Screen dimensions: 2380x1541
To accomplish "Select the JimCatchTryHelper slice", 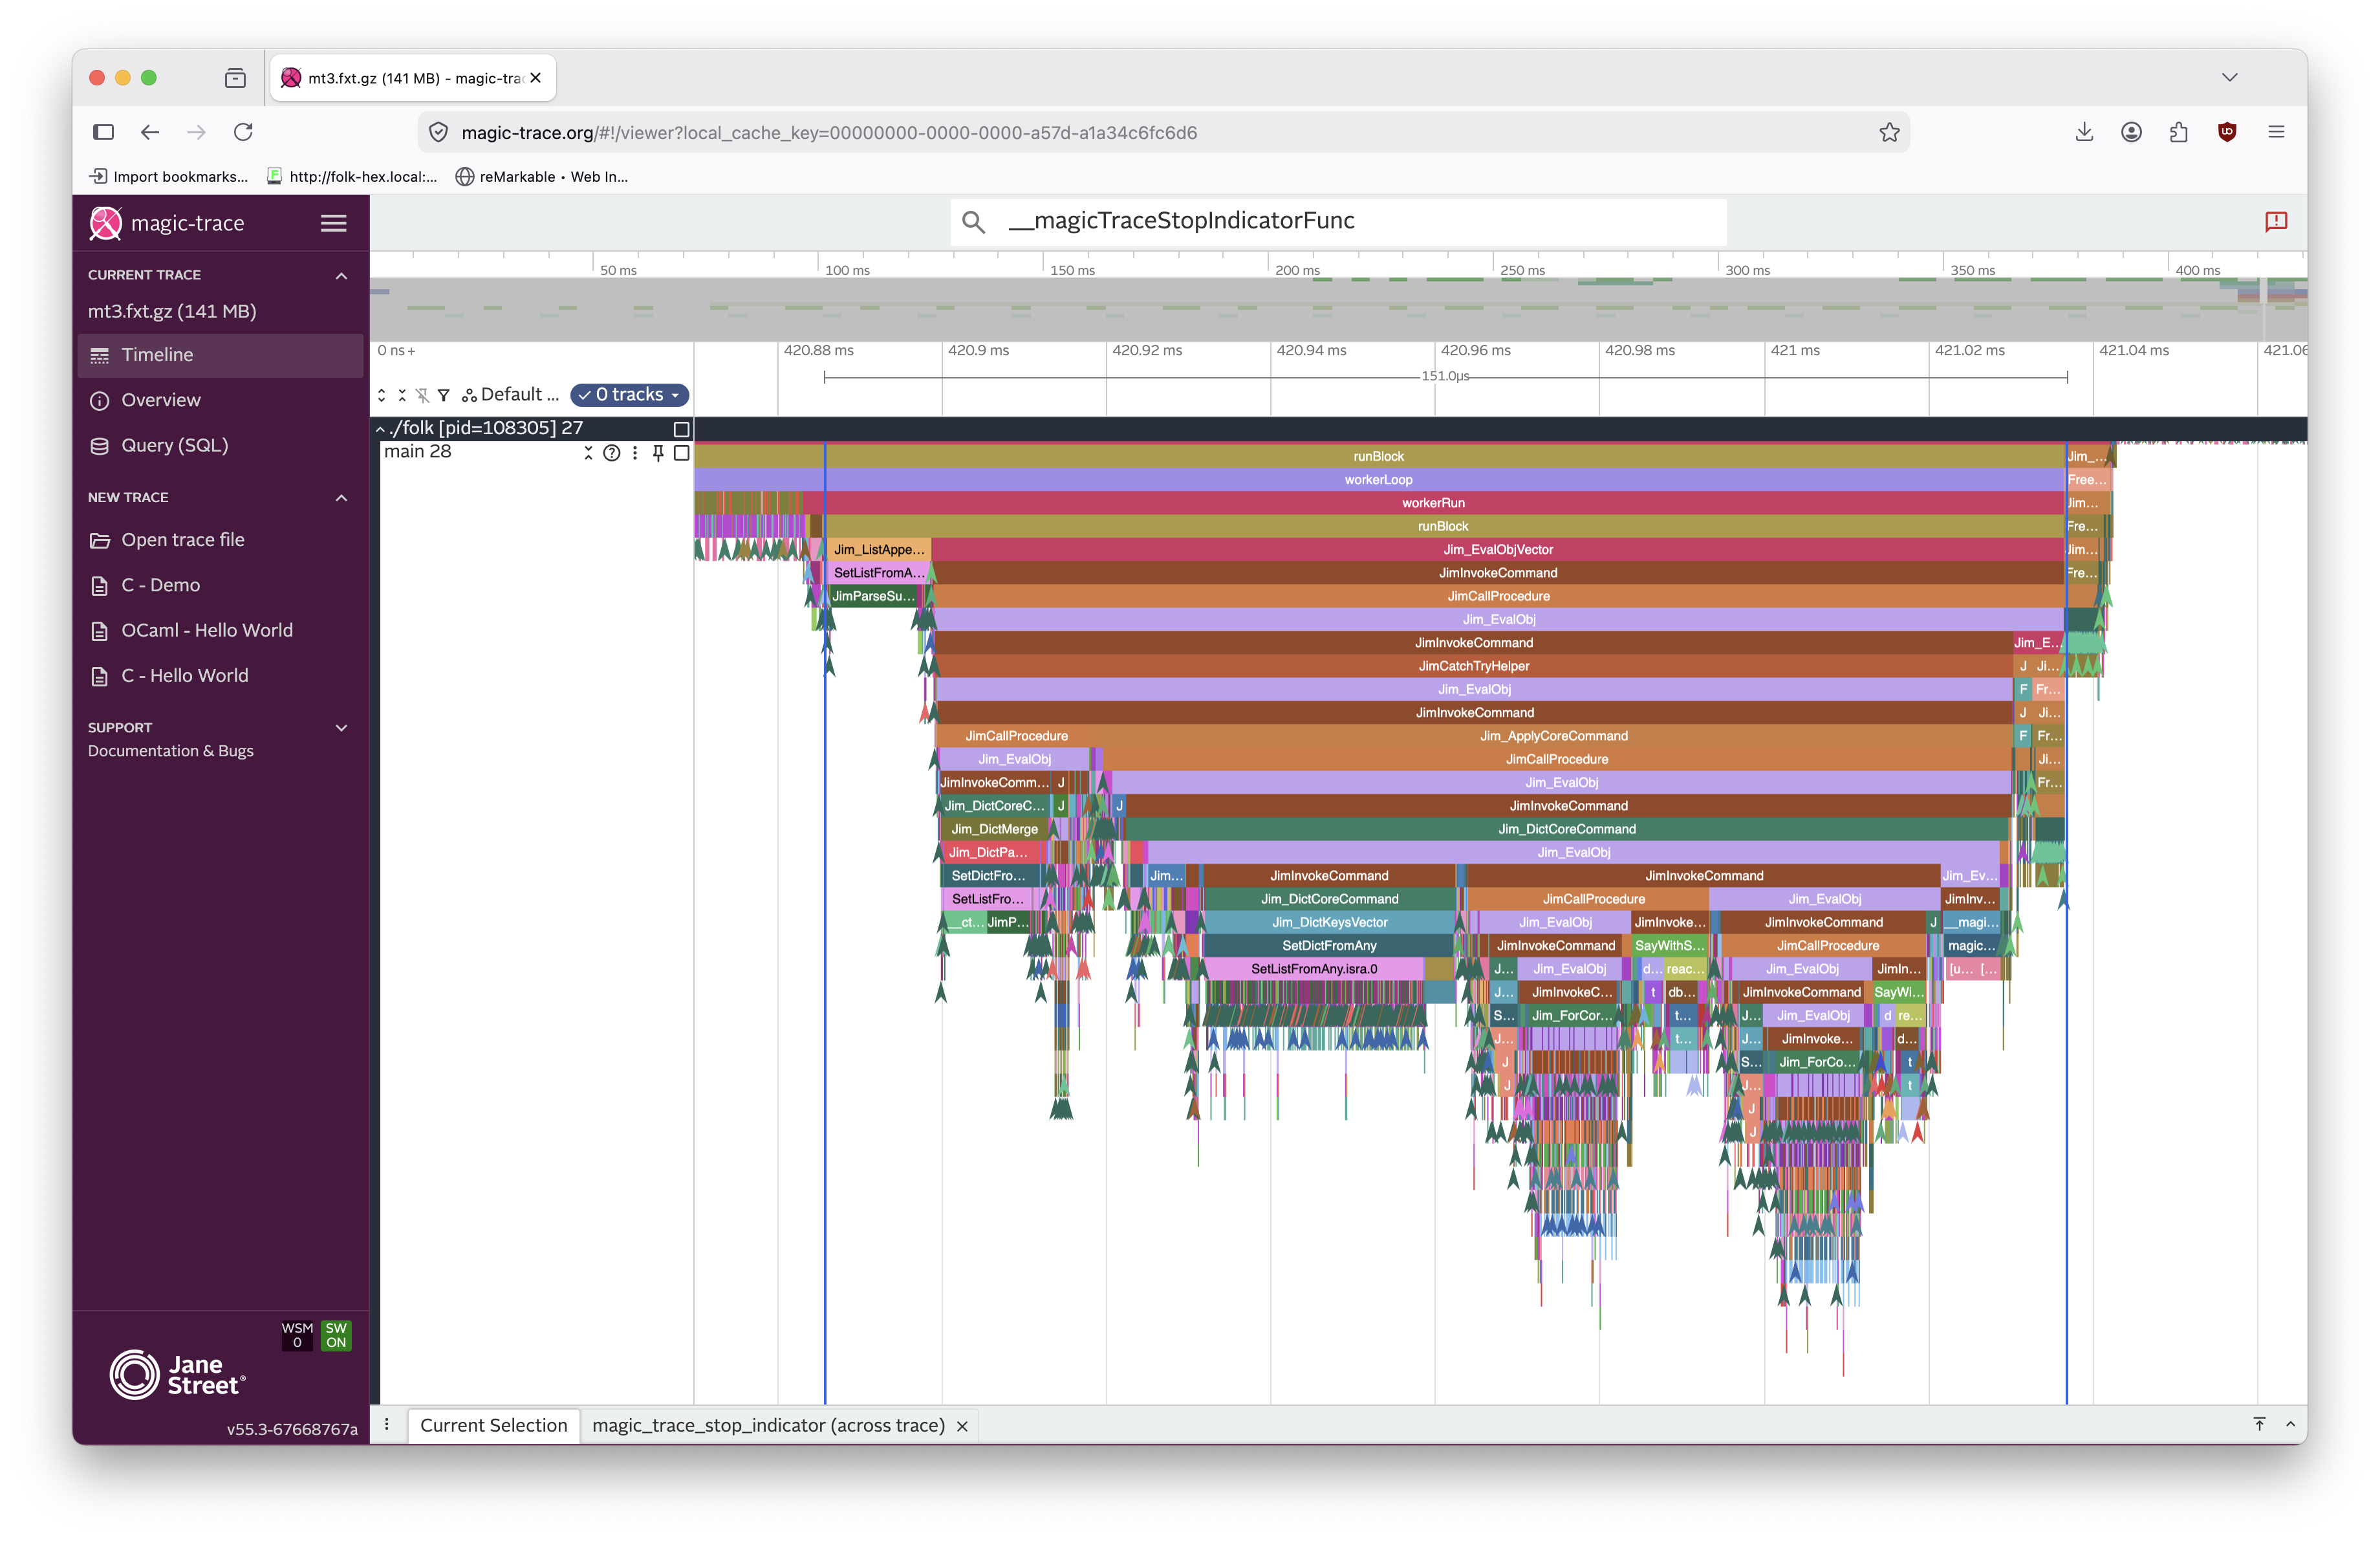I will 1473,666.
